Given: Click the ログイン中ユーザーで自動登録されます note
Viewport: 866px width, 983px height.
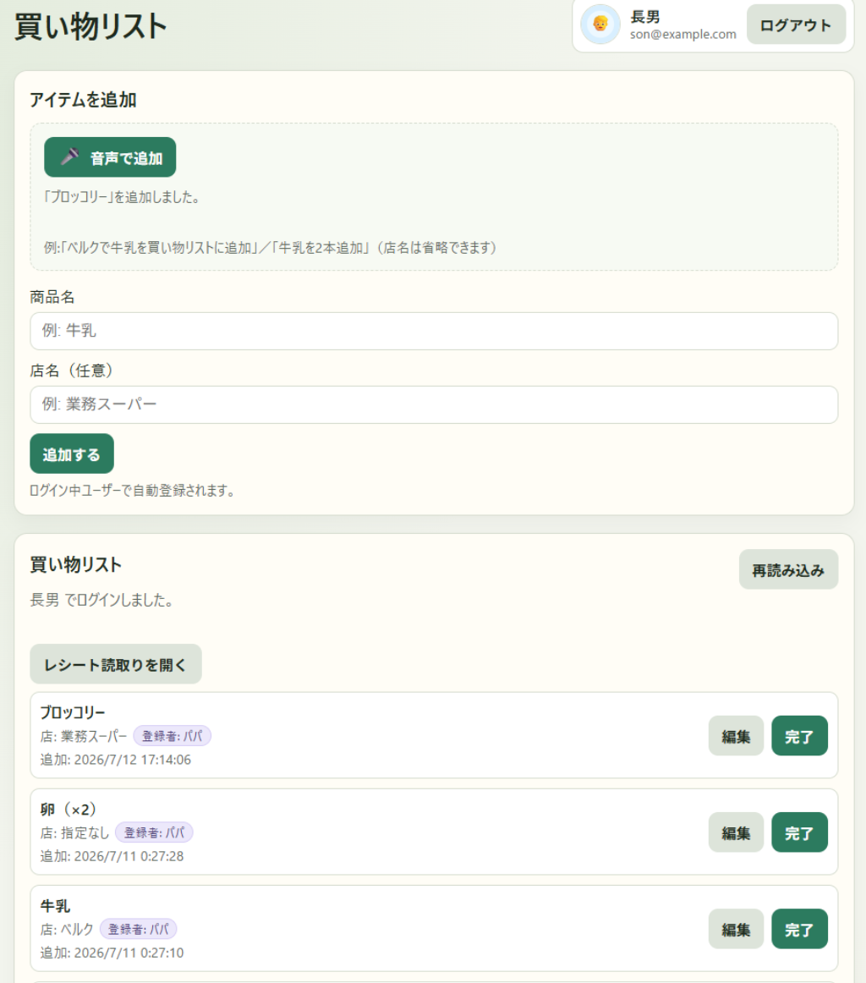Looking at the screenshot, I should [x=133, y=491].
